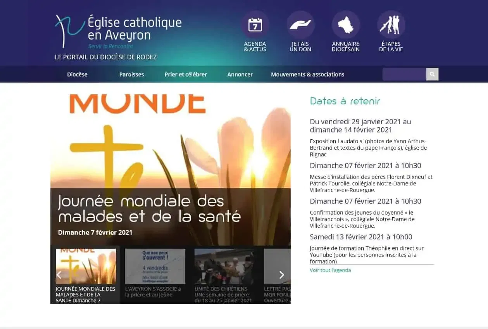Follow the Voir tout l'agenda link

[x=330, y=270]
